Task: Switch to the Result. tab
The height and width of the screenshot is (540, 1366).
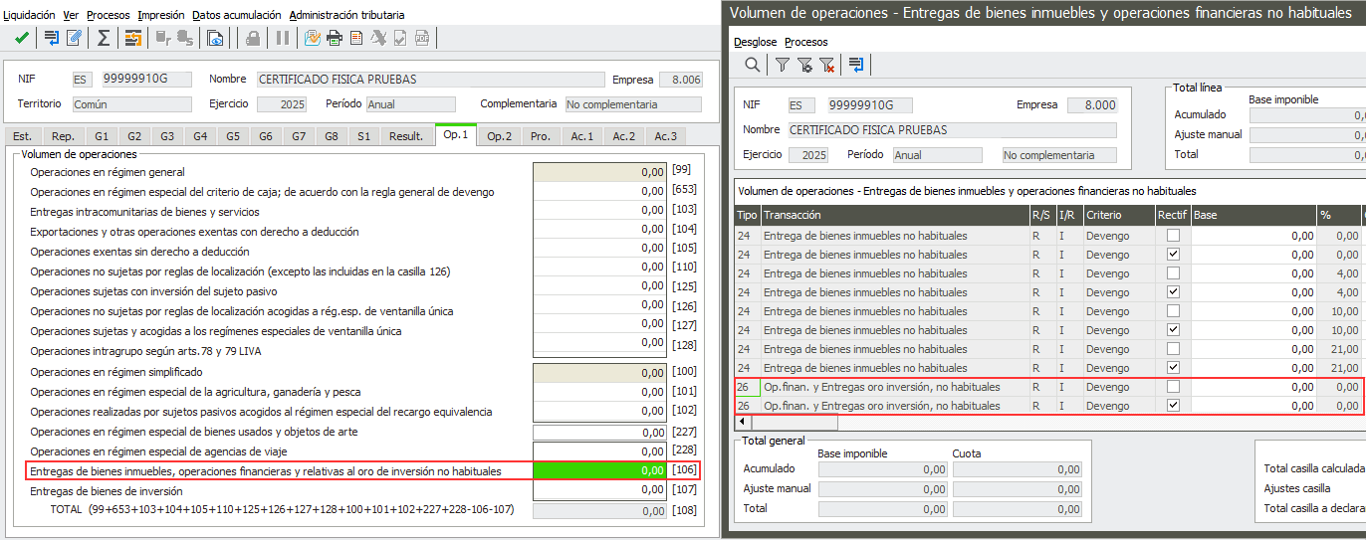Action: 405,136
